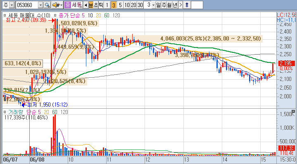This screenshot has height=164, width=297.
Task: Click the purple 증 badge icon
Action: coord(67,5)
